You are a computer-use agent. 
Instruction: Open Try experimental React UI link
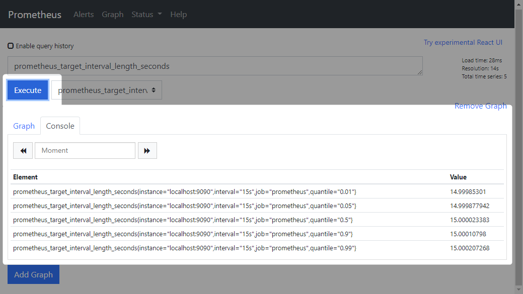click(463, 42)
